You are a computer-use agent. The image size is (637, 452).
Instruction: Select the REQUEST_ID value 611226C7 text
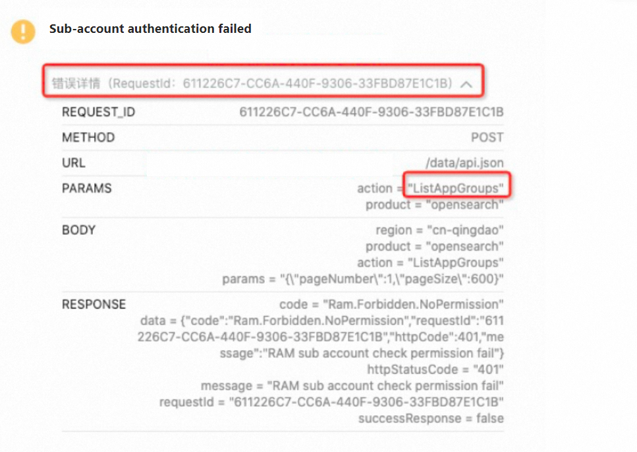372,112
